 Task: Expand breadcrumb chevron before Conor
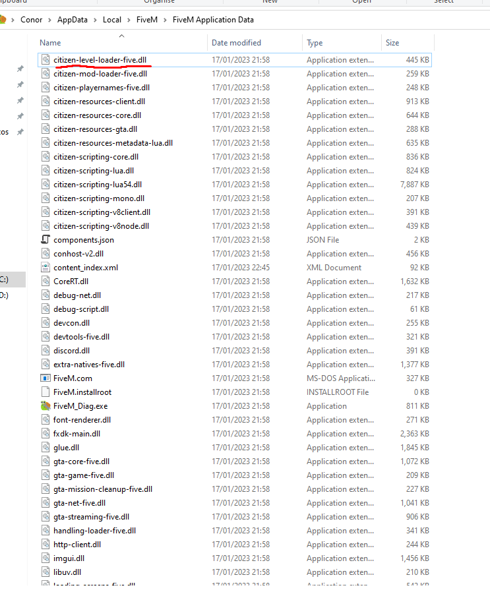pyautogui.click(x=13, y=20)
